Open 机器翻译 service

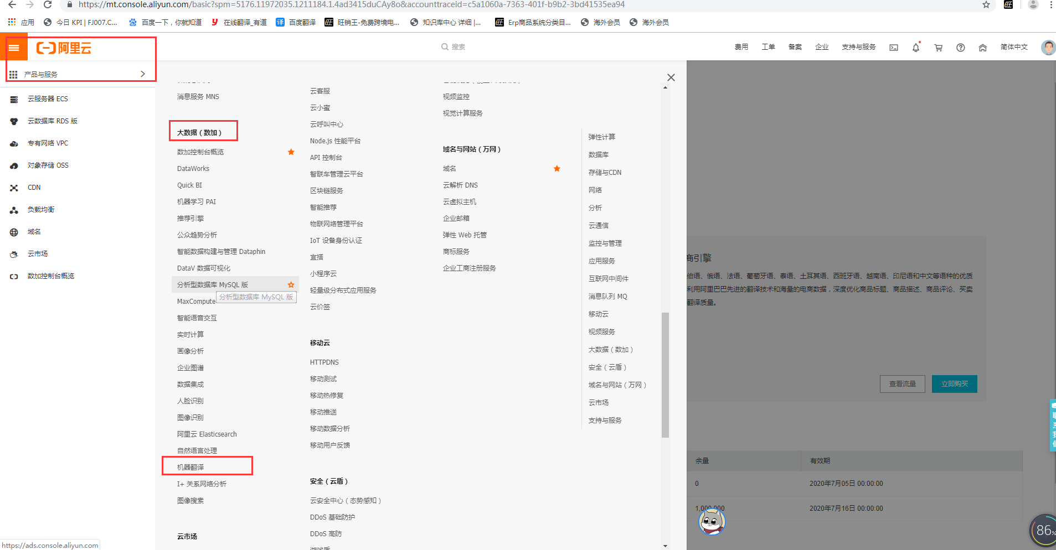tap(190, 468)
